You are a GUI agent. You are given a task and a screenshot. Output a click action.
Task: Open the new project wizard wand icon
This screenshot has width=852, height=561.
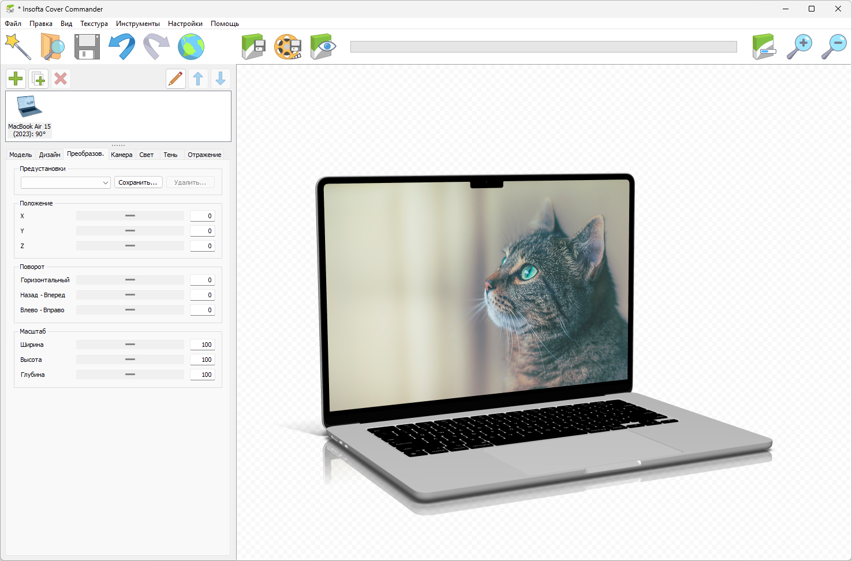tap(17, 47)
